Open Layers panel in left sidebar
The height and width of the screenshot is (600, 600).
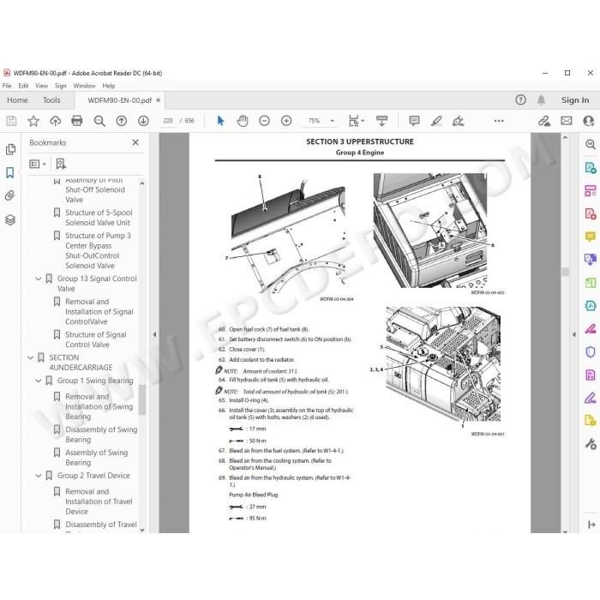coord(10,220)
